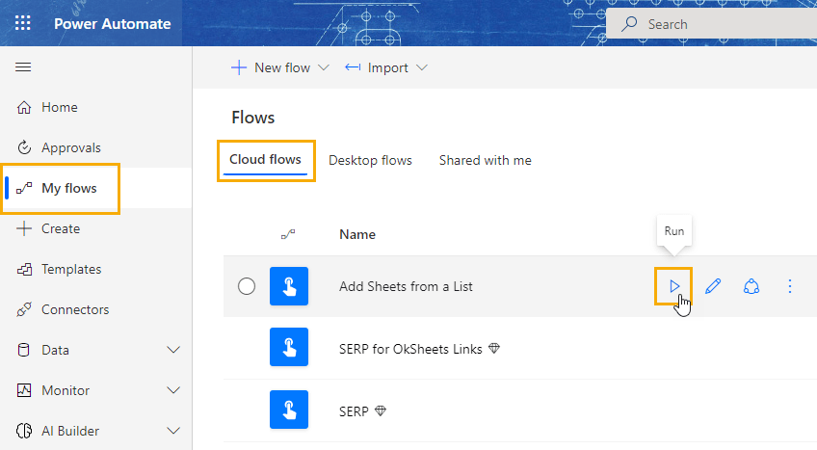
Task: Click the Monitor chart icon
Action: tap(24, 390)
